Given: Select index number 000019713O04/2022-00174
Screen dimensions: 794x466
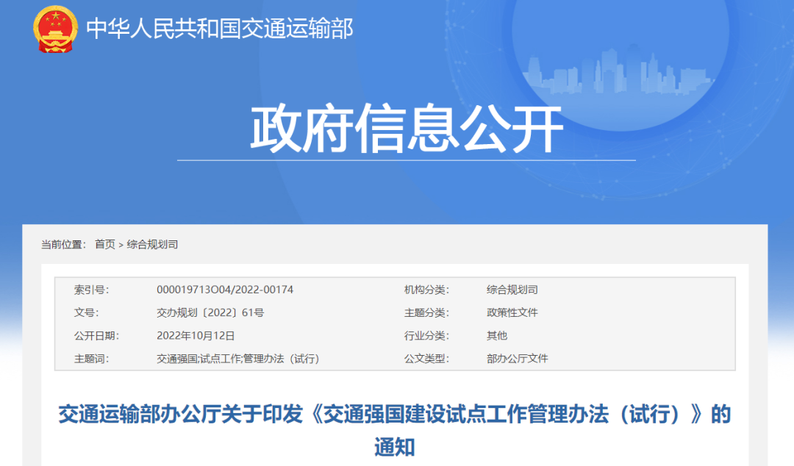Looking at the screenshot, I should click(x=225, y=290).
